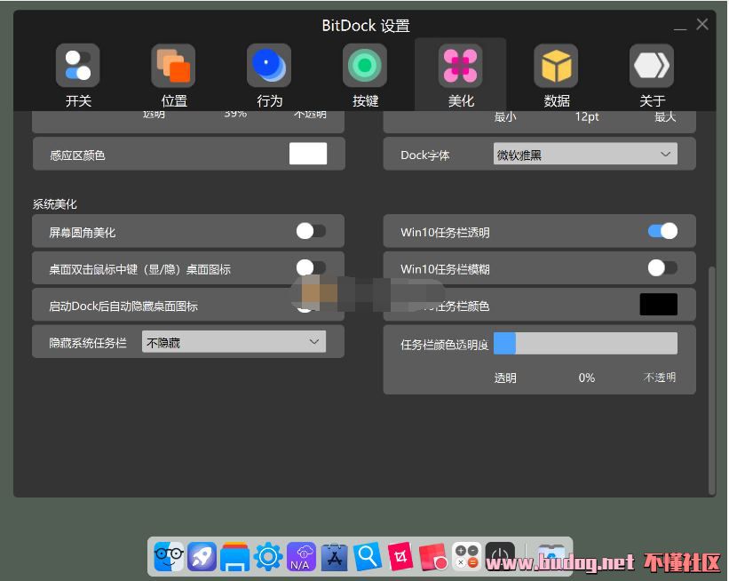The width and height of the screenshot is (729, 581).
Task: Click the blue gear icon in dock
Action: [268, 557]
